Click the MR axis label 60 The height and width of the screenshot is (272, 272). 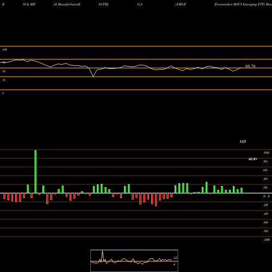coord(265,170)
